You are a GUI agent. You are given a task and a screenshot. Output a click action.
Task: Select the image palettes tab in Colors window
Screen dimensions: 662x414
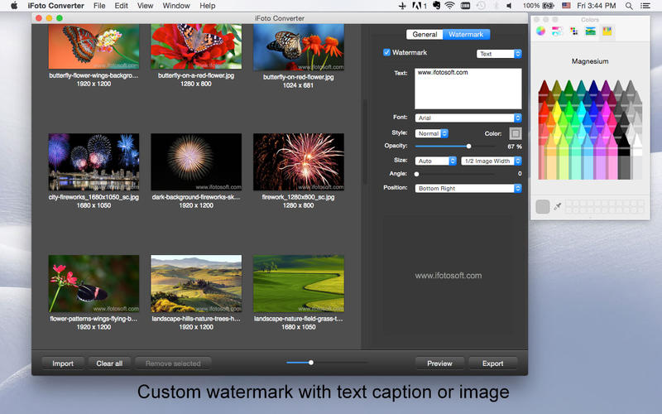click(590, 31)
